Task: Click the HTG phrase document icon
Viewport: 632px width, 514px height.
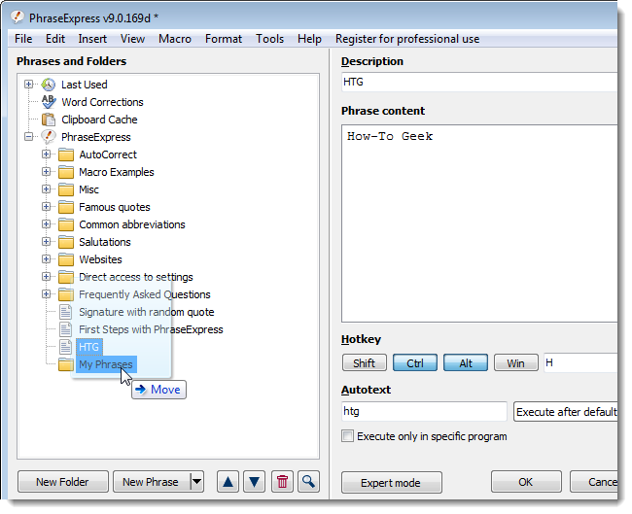Action: (x=66, y=347)
